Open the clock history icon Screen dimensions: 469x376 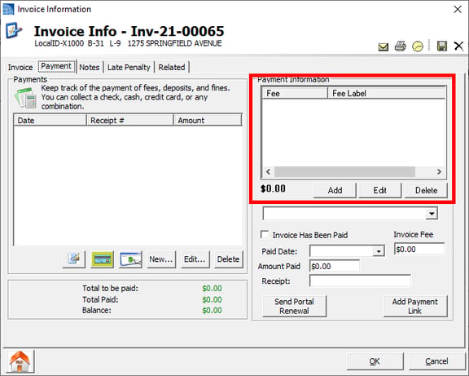click(x=418, y=46)
